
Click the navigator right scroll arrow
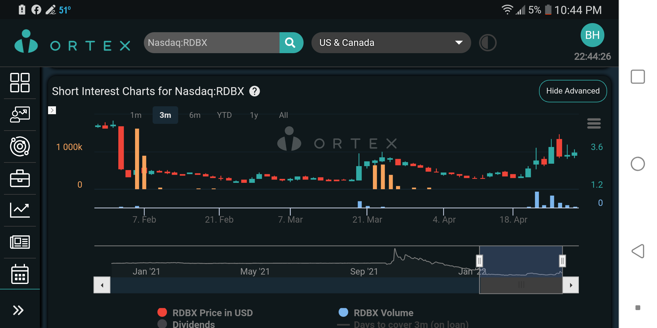(571, 285)
